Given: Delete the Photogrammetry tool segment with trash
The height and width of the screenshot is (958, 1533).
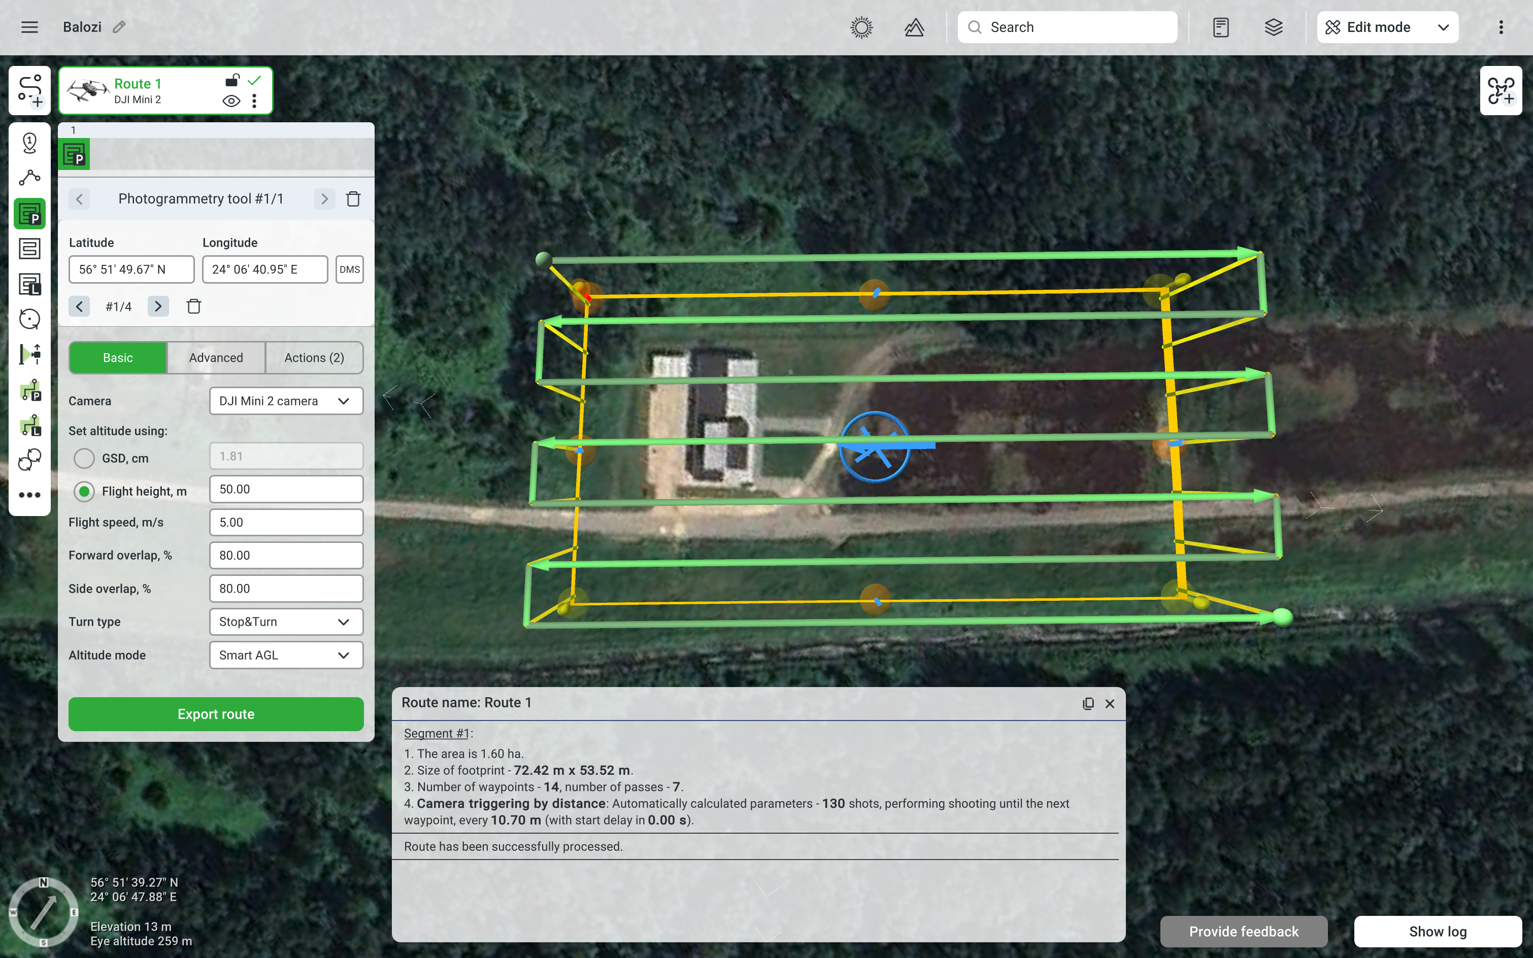Looking at the screenshot, I should click(x=353, y=199).
